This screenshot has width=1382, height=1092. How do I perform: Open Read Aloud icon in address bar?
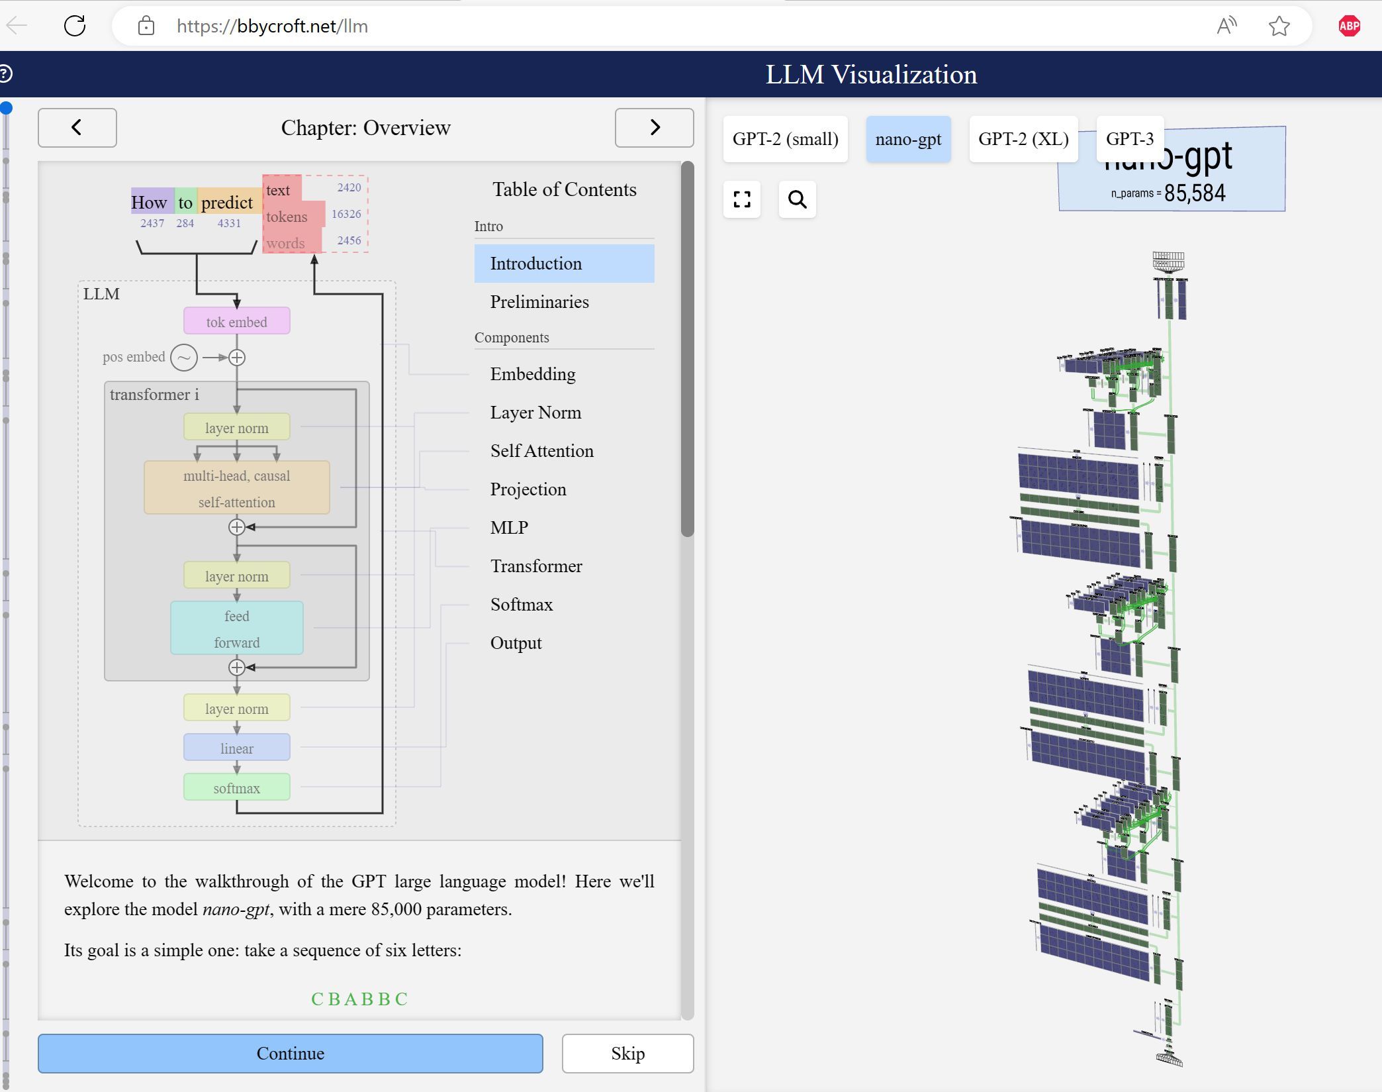click(x=1226, y=26)
